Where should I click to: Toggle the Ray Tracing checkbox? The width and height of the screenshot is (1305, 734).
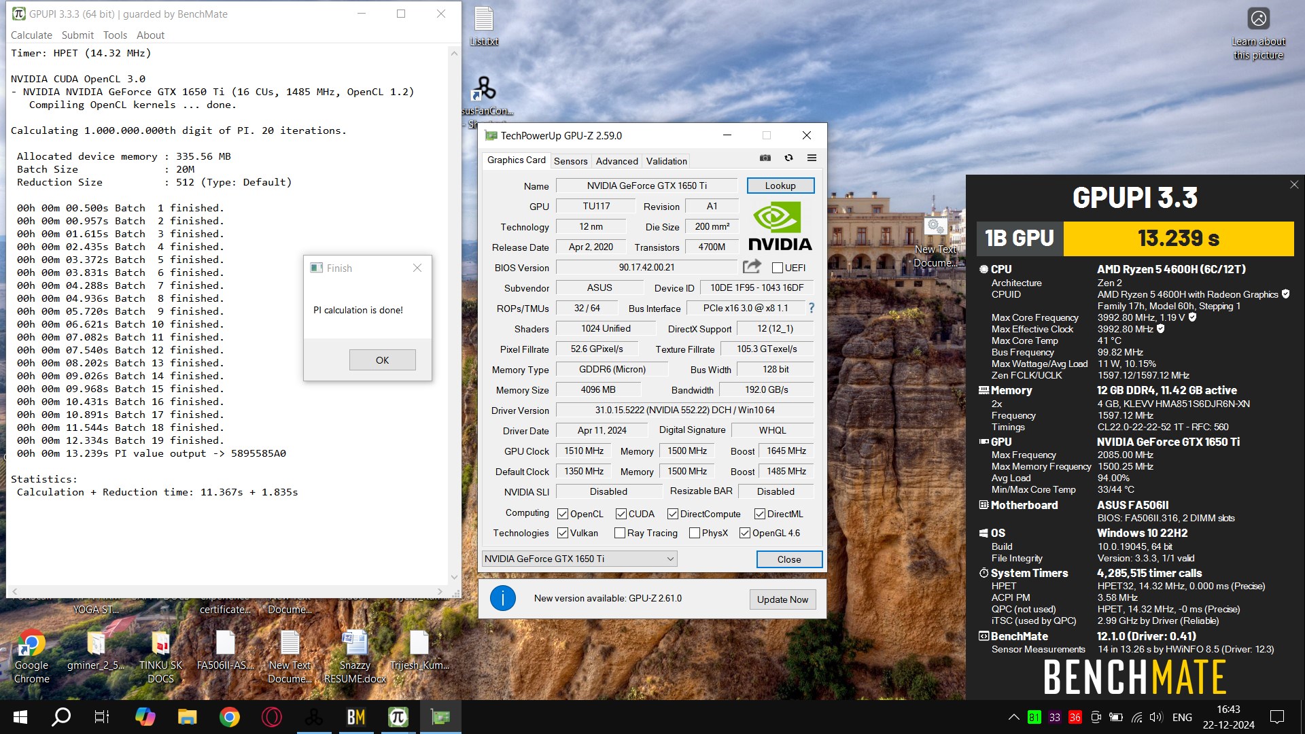click(620, 533)
